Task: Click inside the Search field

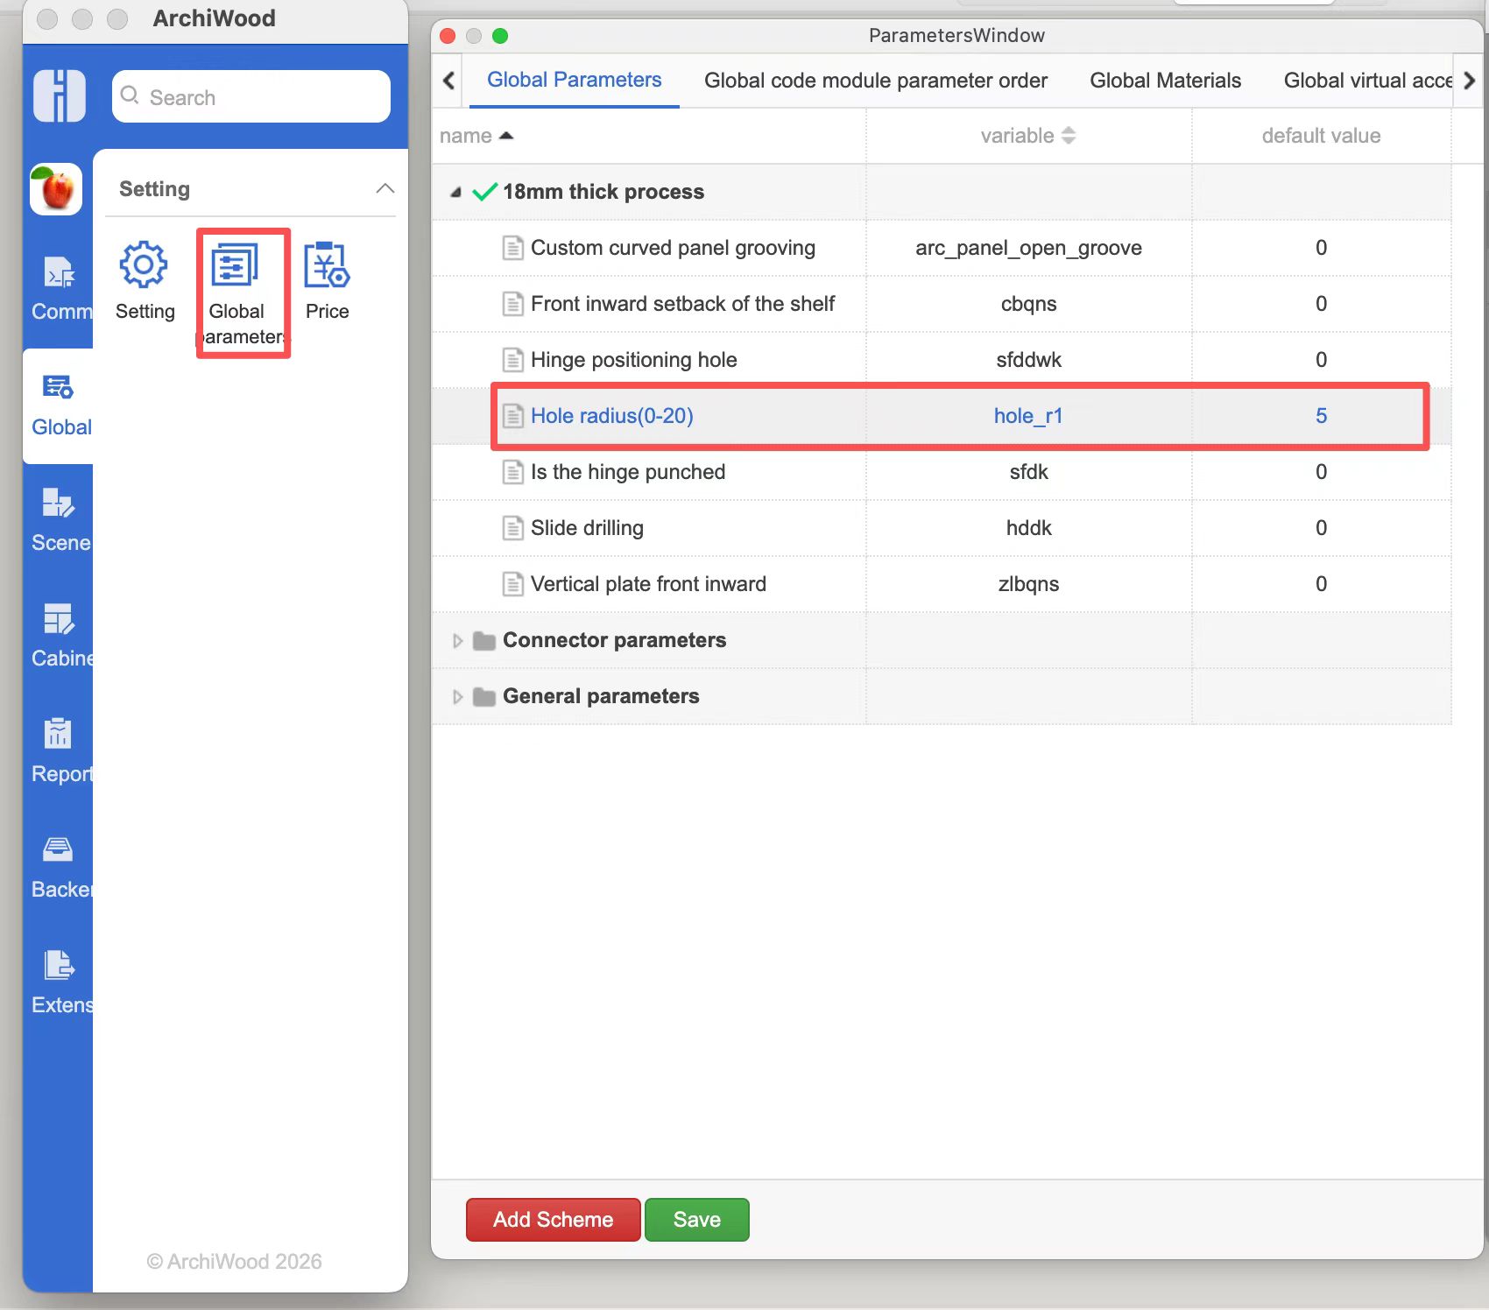Action: click(251, 96)
